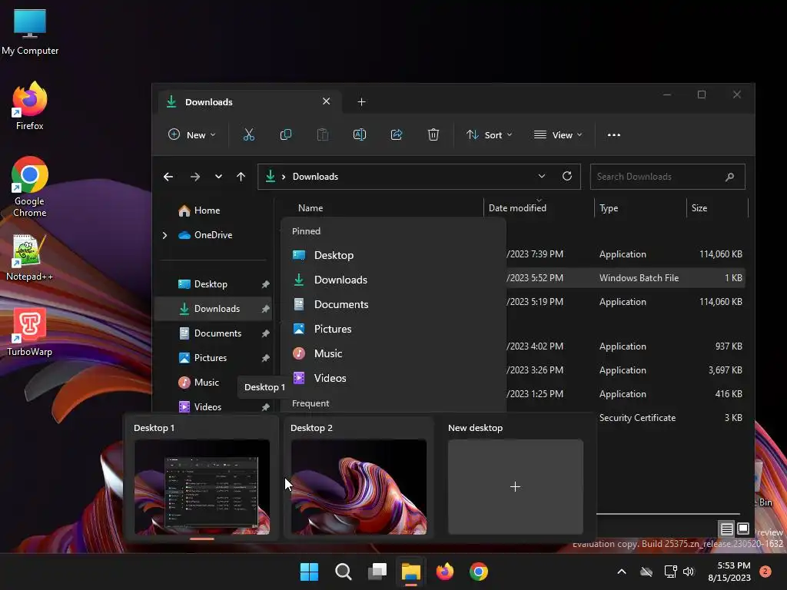Open the See more ellipsis menu
The height and width of the screenshot is (590, 787).
click(x=614, y=135)
